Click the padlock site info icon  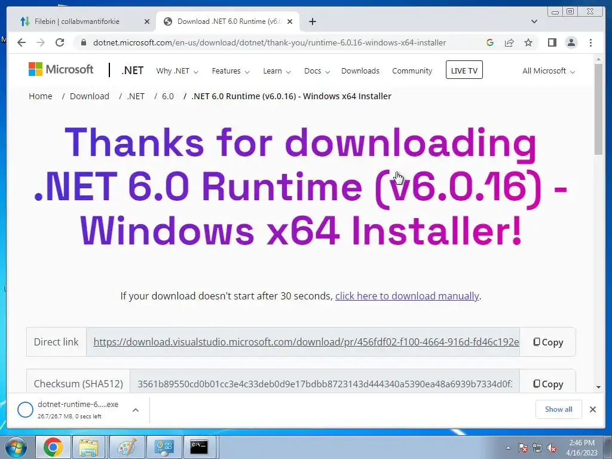click(x=83, y=42)
